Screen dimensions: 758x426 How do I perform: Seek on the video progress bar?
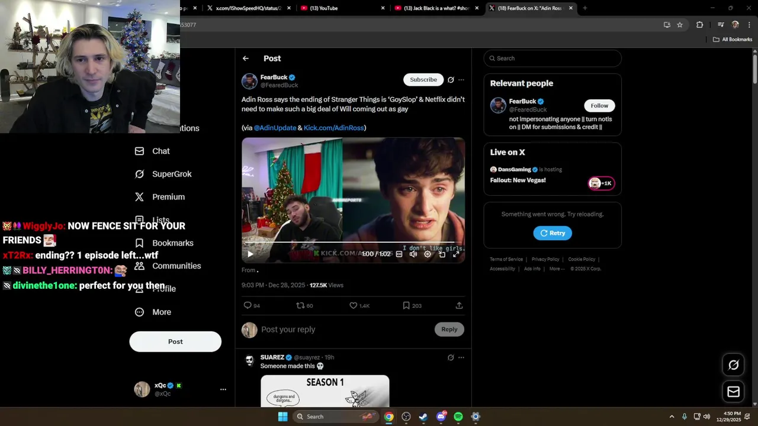pos(353,243)
